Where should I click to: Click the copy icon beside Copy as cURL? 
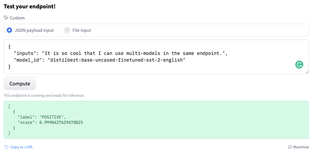point(6,147)
